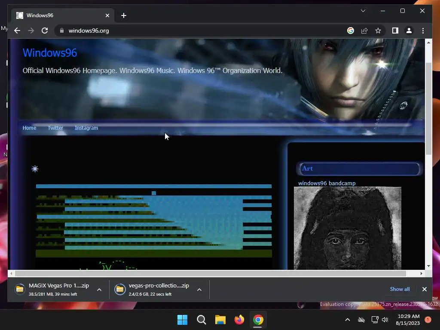Click the Art section header
Viewport: 440px width, 330px height.
(359, 168)
